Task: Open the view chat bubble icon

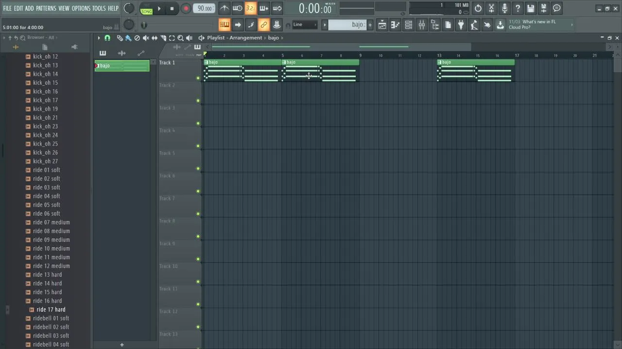Action: pos(557,8)
